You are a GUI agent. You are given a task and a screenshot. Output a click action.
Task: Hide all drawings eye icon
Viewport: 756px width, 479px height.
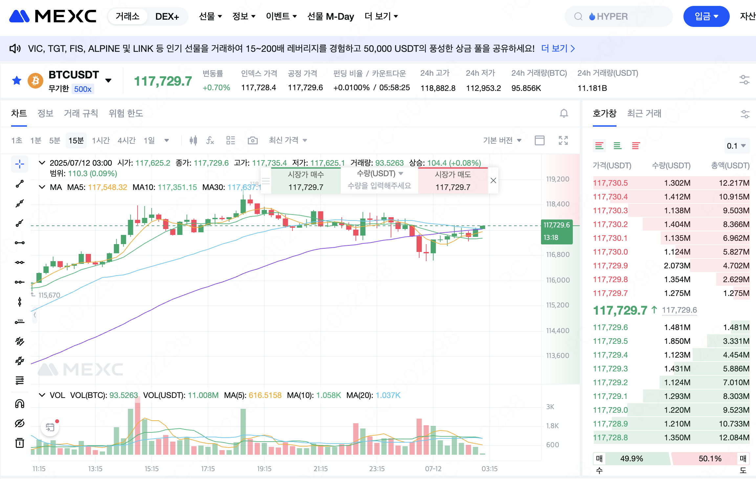coord(20,423)
